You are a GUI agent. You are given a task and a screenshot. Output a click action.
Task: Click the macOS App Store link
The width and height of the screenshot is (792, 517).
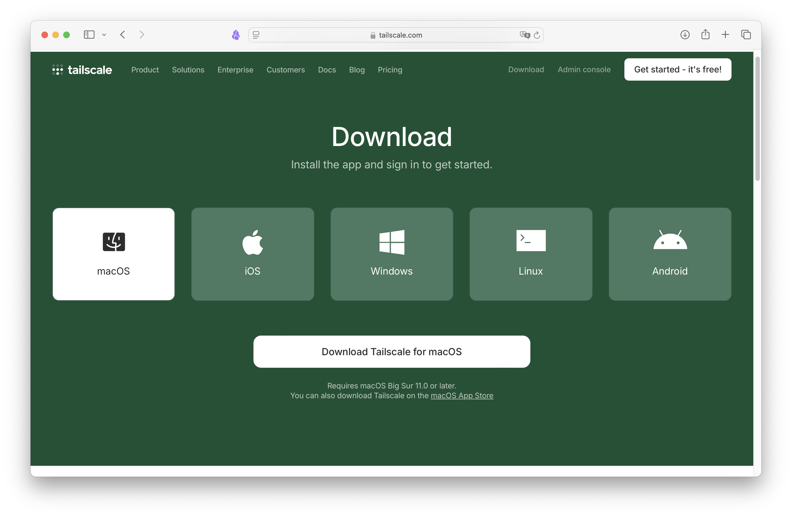tap(462, 395)
